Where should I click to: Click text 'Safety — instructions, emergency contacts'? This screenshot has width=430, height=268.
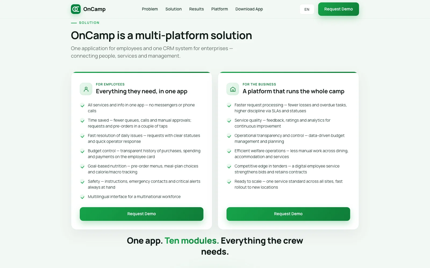[144, 184]
